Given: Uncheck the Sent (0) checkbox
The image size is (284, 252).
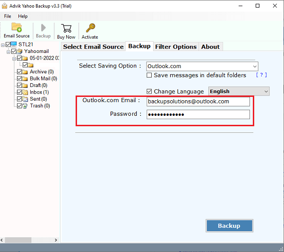Looking at the screenshot, I should [19, 99].
